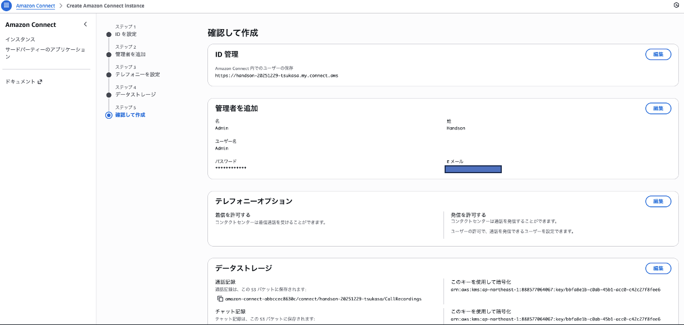
Task: Open the hamburger navigation menu
Action: 7,6
